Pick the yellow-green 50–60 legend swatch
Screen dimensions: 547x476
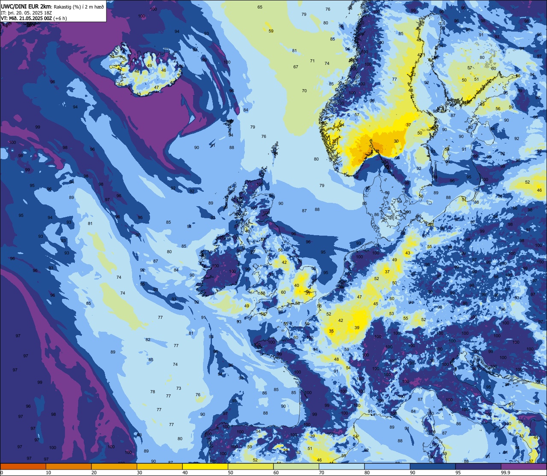(x=250, y=467)
